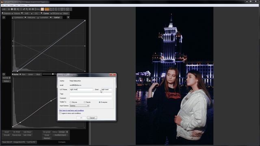This screenshot has height=146, width=260.
Task: Click the night portrait preview image
Action: pyautogui.click(x=174, y=76)
